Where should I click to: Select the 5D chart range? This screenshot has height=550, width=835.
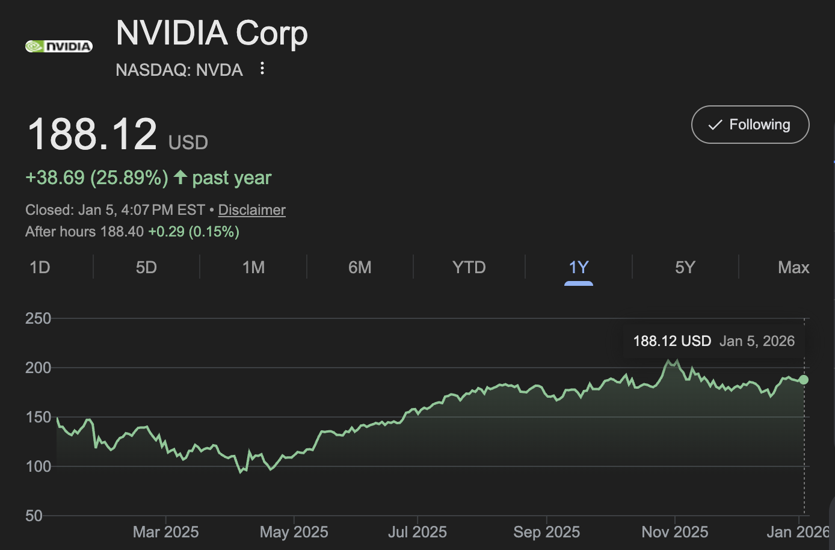(x=146, y=267)
